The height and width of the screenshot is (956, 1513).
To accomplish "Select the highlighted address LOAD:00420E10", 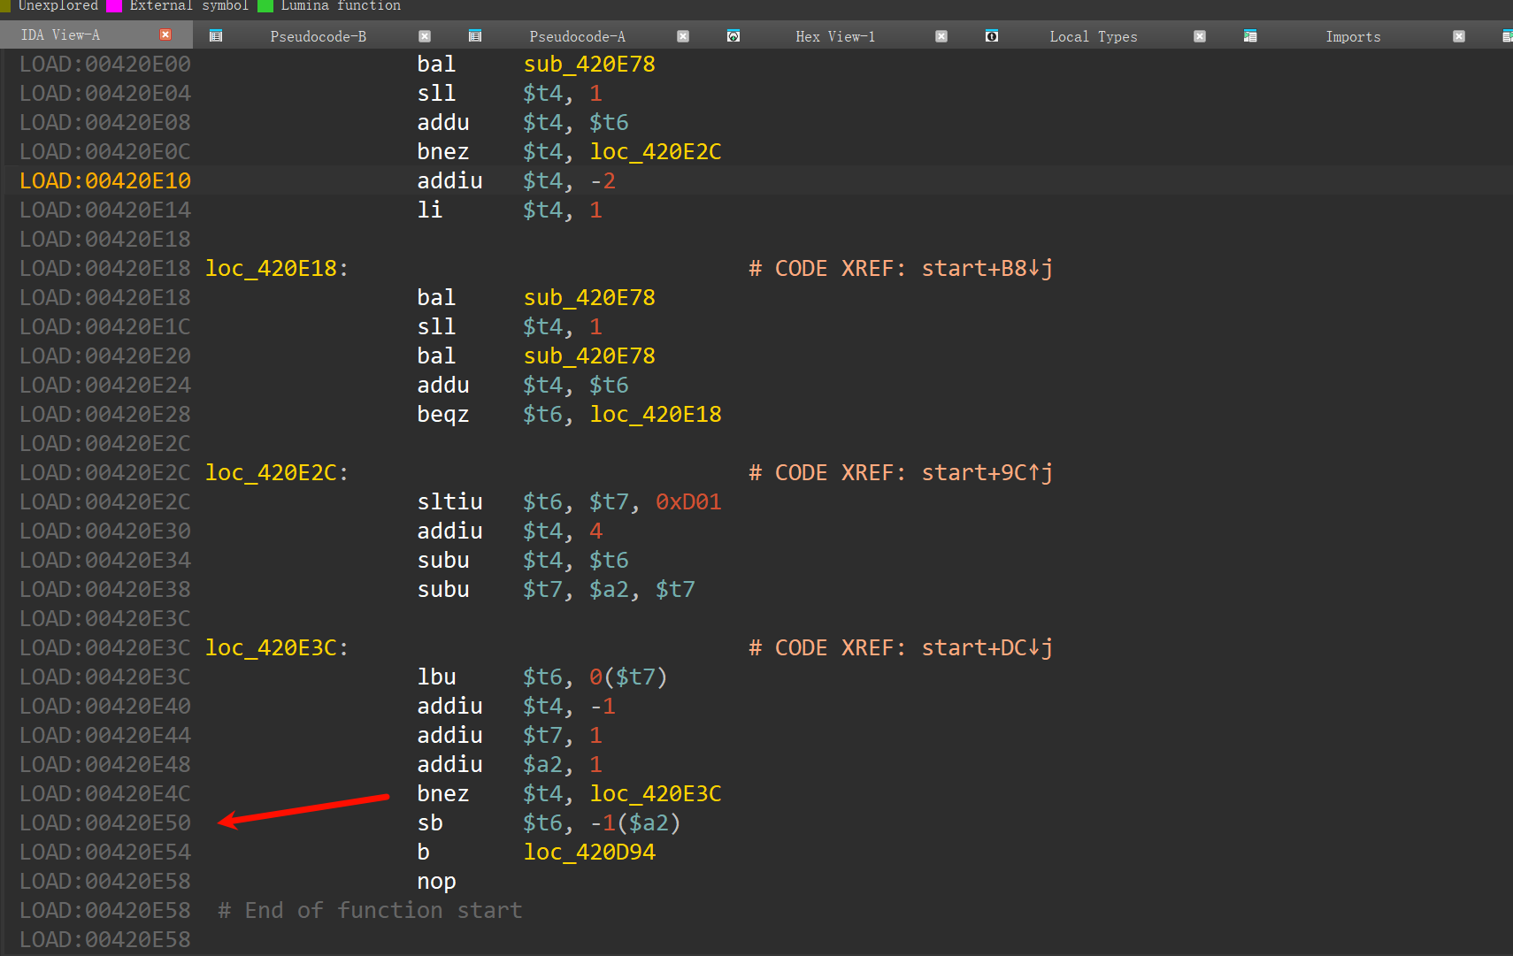I will [x=105, y=181].
